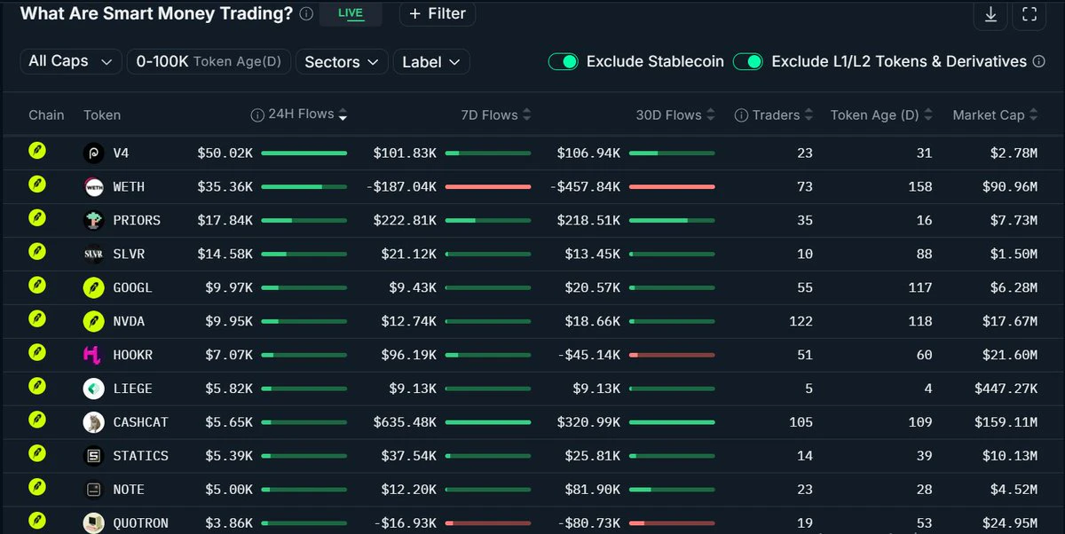Click the GOOGL token logo
Image resolution: width=1065 pixels, height=534 pixels.
click(x=93, y=287)
